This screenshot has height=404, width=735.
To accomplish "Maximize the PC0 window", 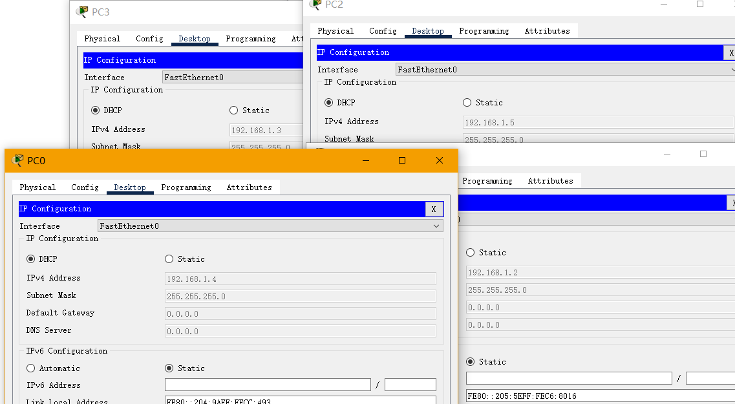I will coord(402,160).
